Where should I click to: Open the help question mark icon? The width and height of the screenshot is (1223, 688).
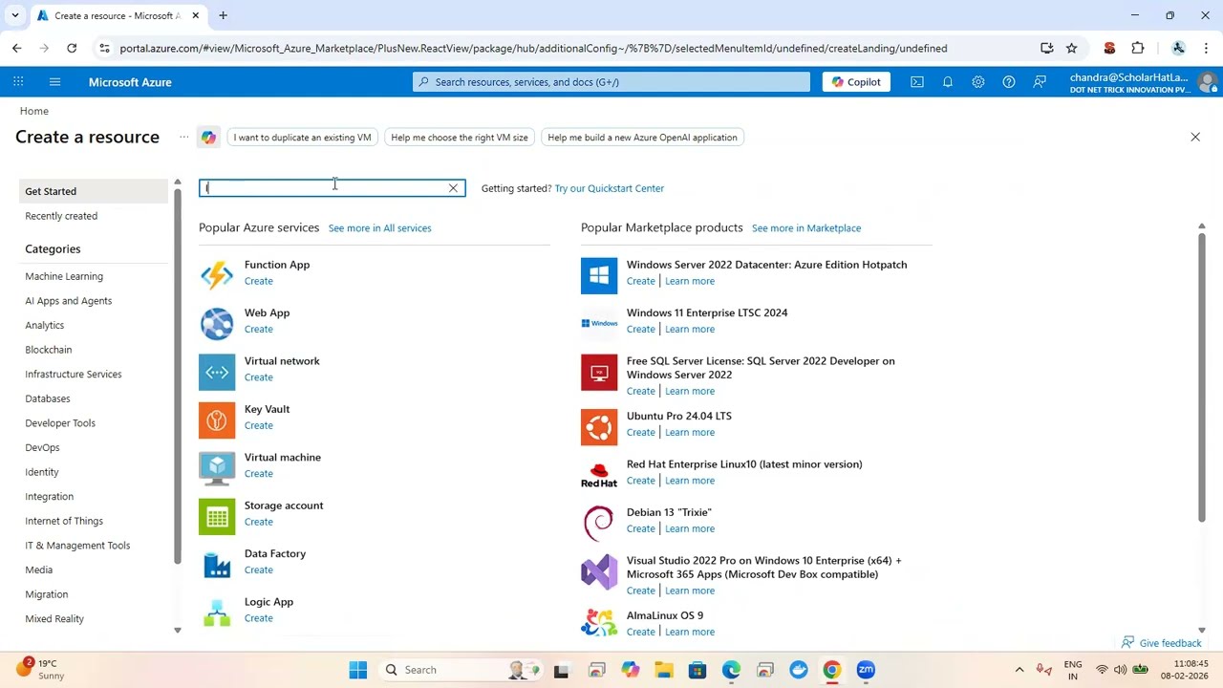[x=1009, y=82]
